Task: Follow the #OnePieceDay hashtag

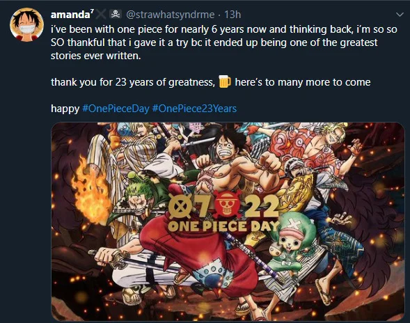Action: [x=116, y=109]
